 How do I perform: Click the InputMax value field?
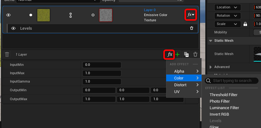[x=102, y=73]
